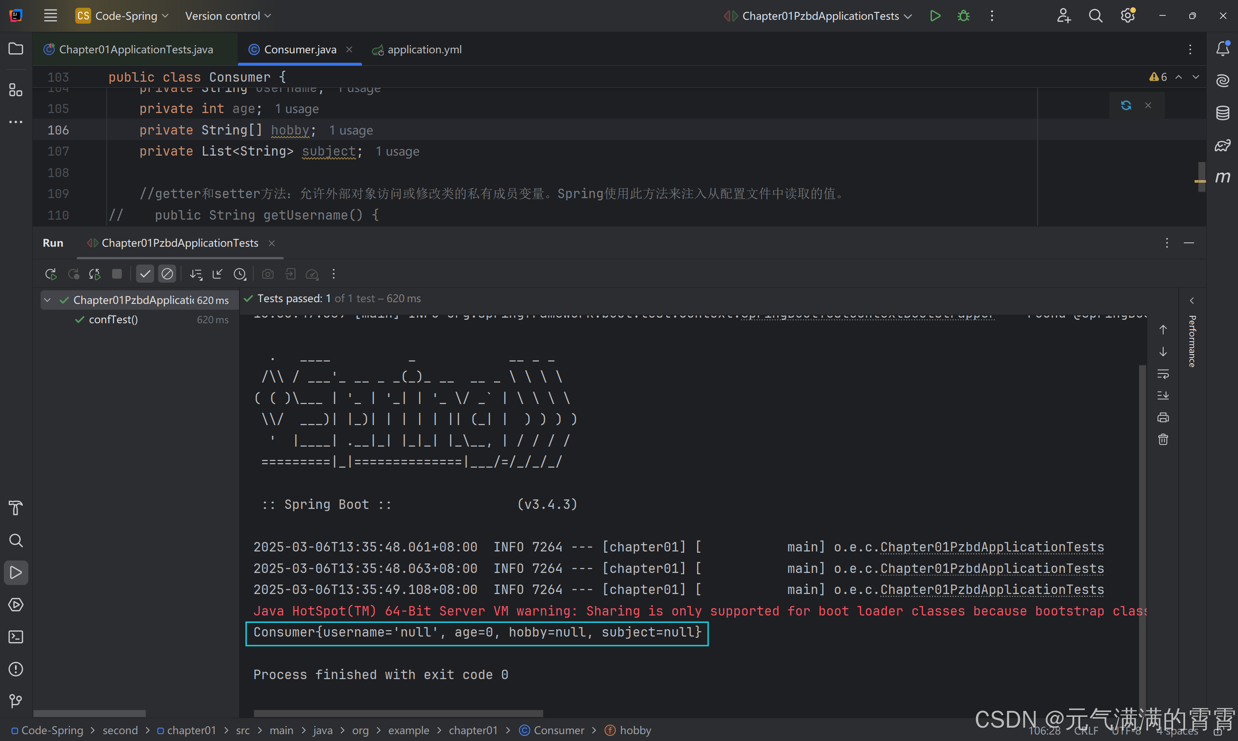Clear console output with trash icon
The height and width of the screenshot is (741, 1238).
click(1163, 439)
